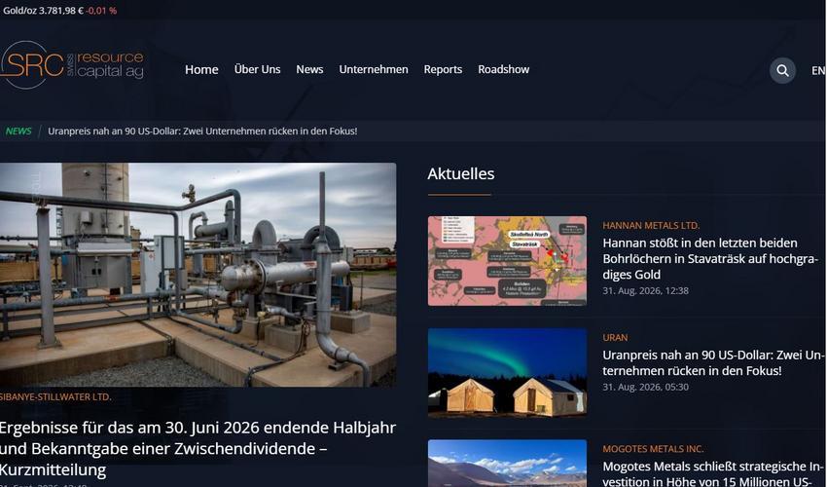Click the Gold/oz price ticker

[59, 11]
